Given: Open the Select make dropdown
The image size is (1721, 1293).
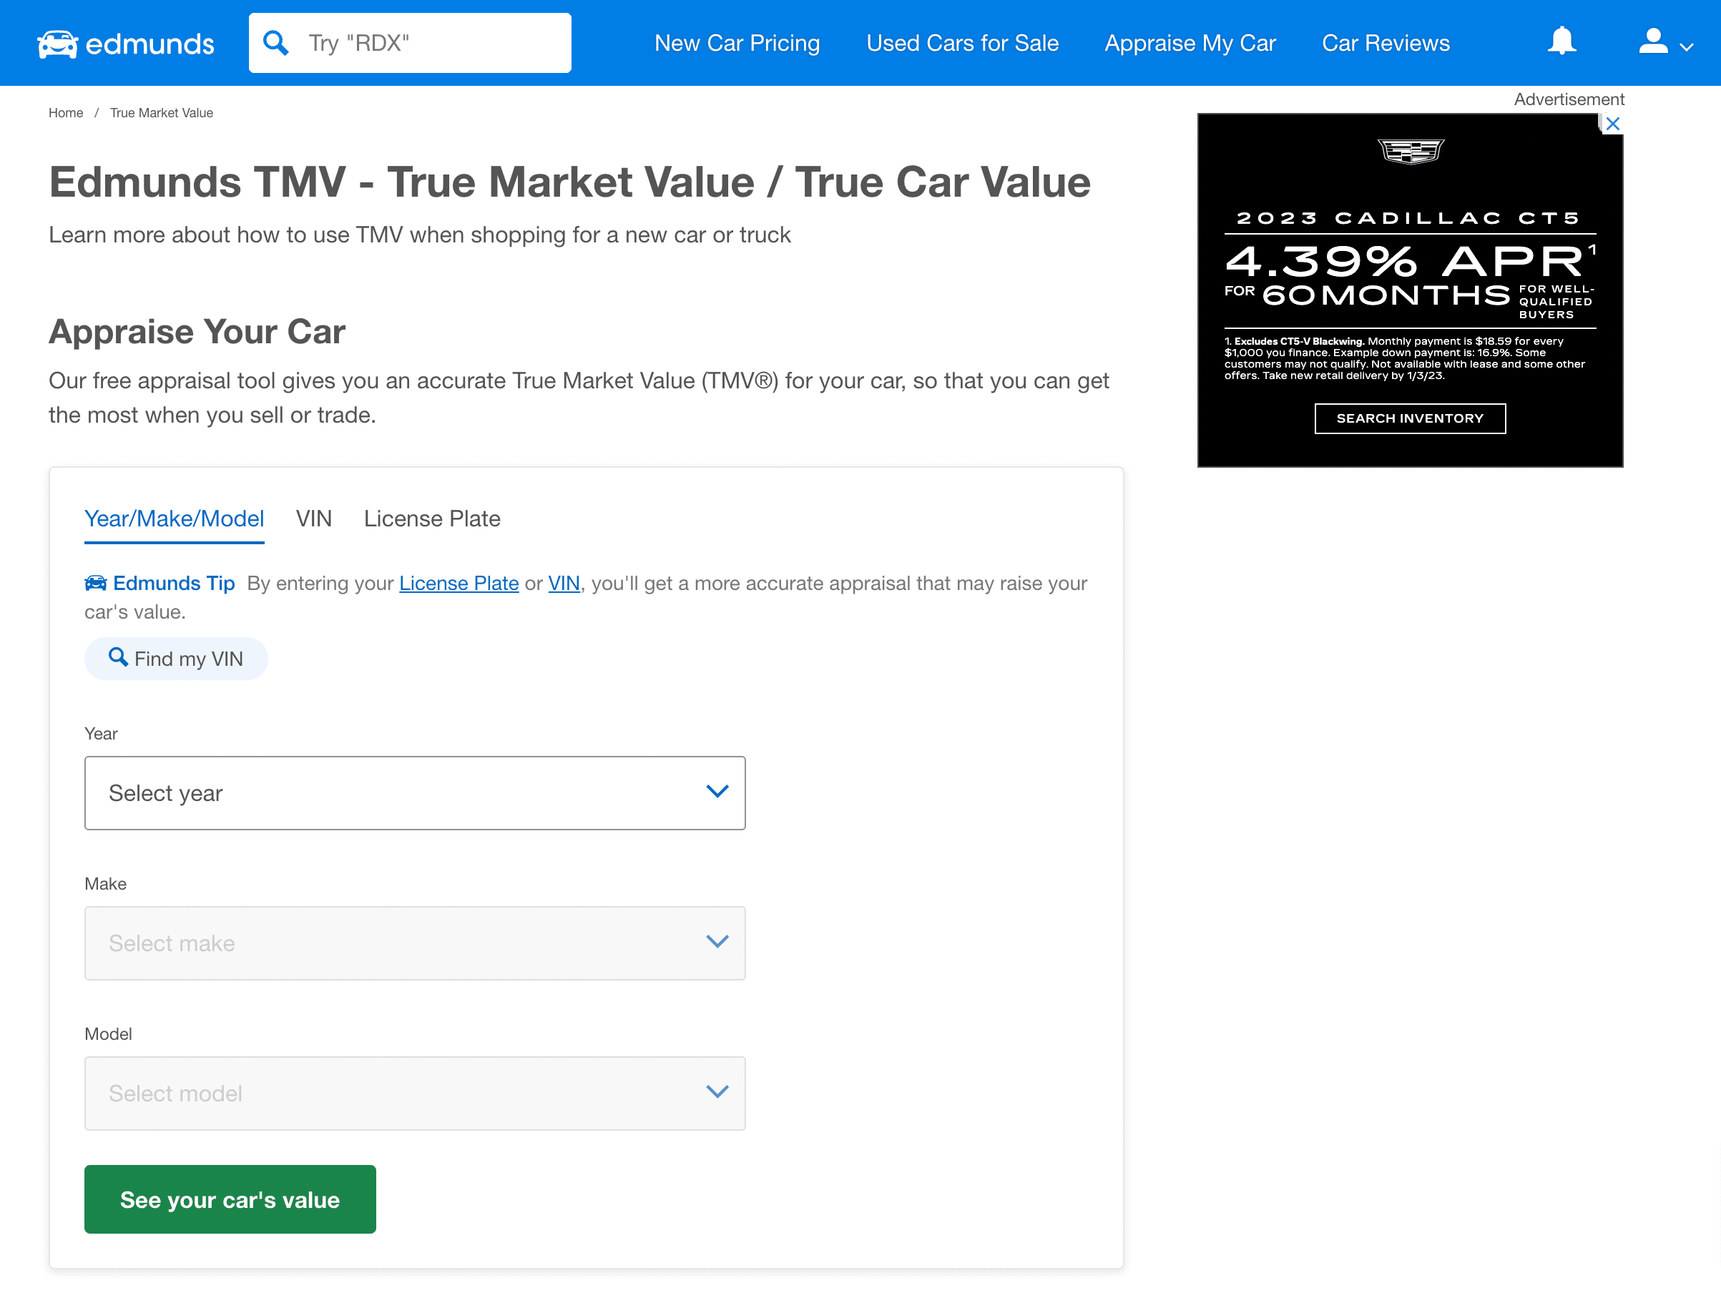Looking at the screenshot, I should tap(415, 943).
